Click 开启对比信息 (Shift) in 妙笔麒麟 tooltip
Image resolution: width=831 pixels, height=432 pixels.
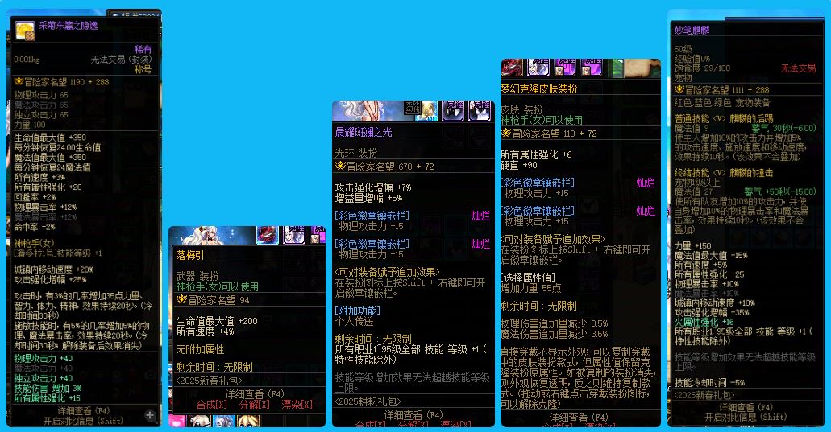click(746, 417)
